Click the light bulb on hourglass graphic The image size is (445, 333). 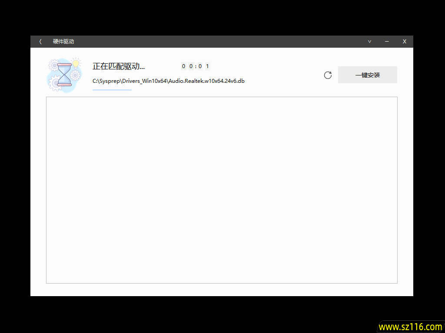[x=76, y=64]
